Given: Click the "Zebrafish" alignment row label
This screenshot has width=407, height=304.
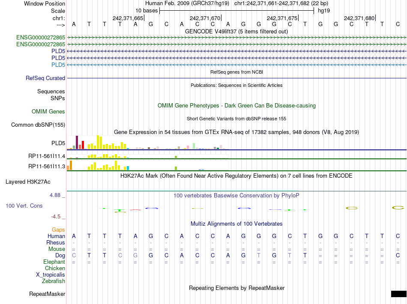Looking at the screenshot, I should tap(54, 281).
